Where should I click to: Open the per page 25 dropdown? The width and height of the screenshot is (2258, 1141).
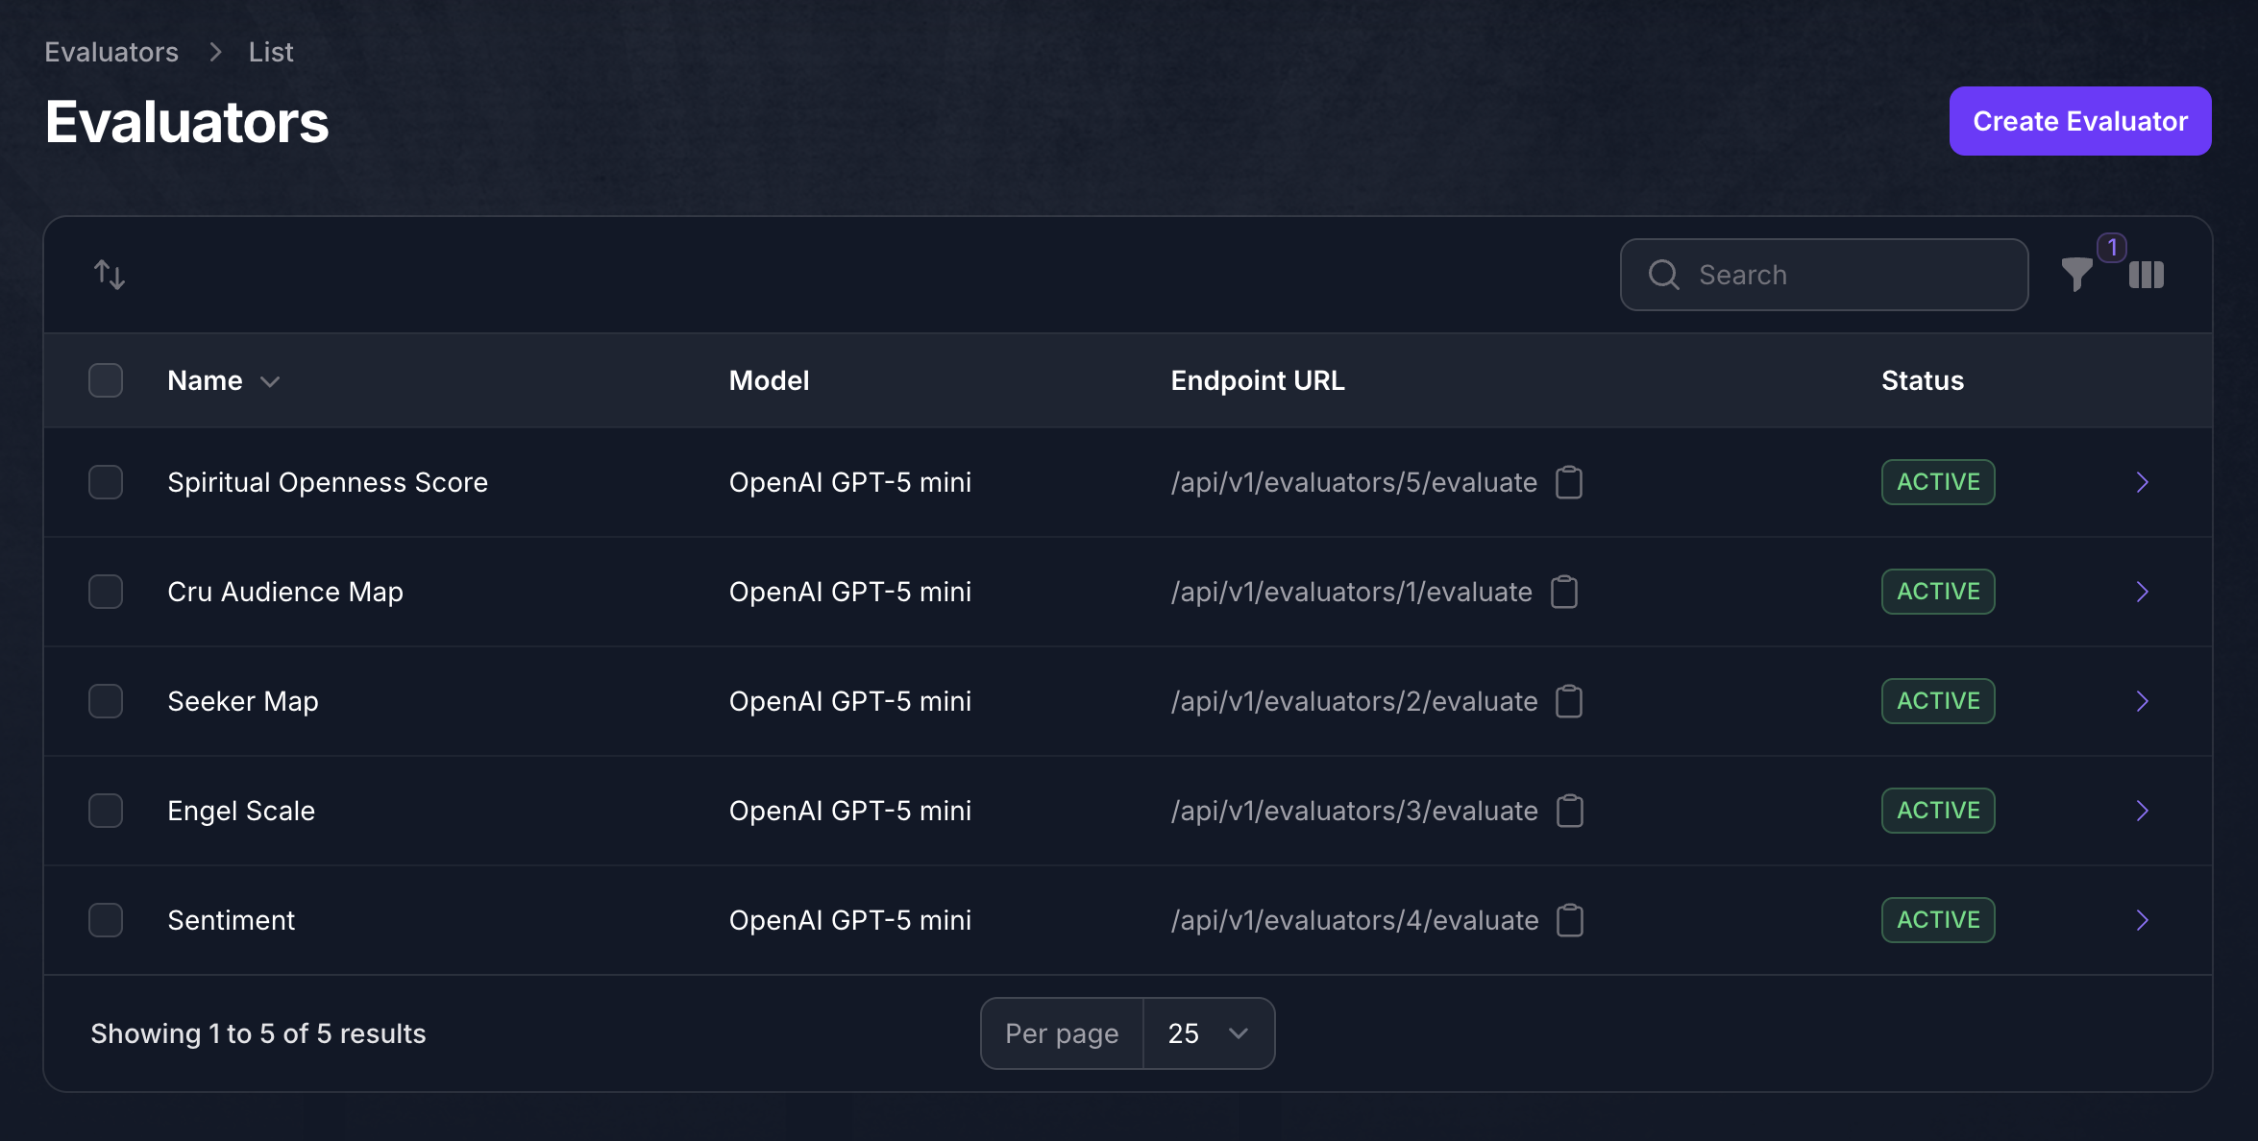(x=1209, y=1033)
